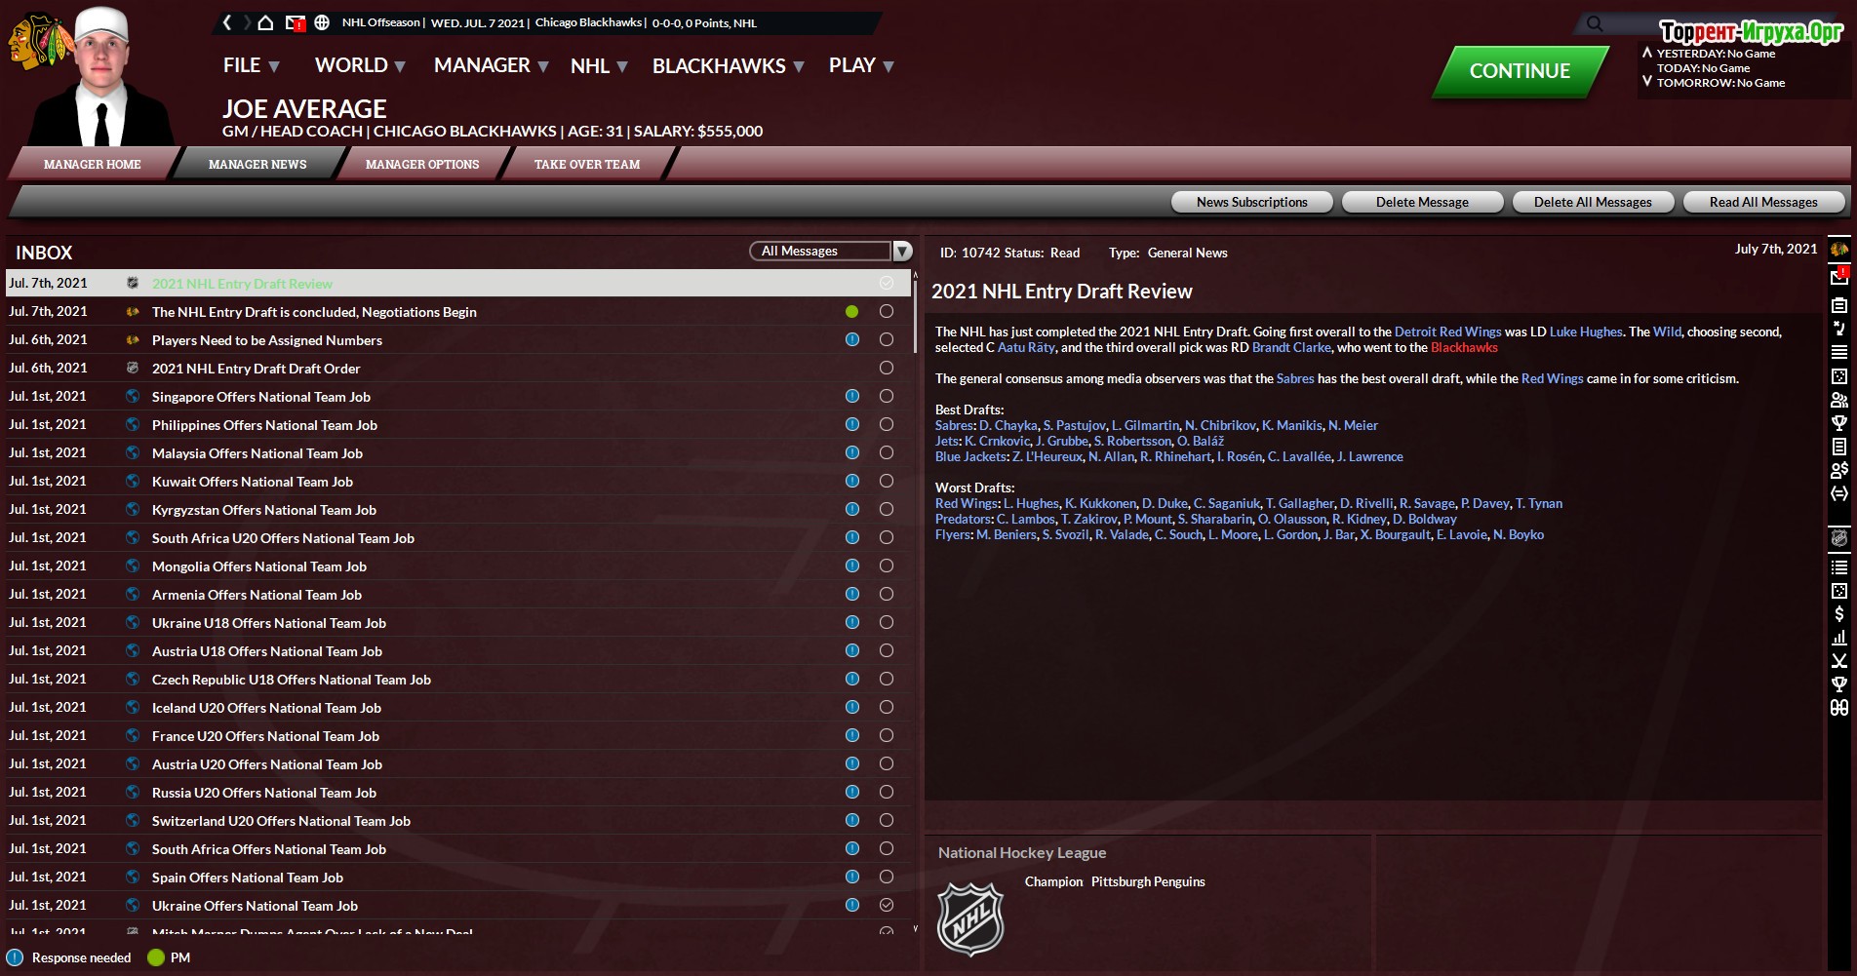Open the trade arrows icon in sidebar
This screenshot has width=1857, height=976.
click(x=1839, y=493)
